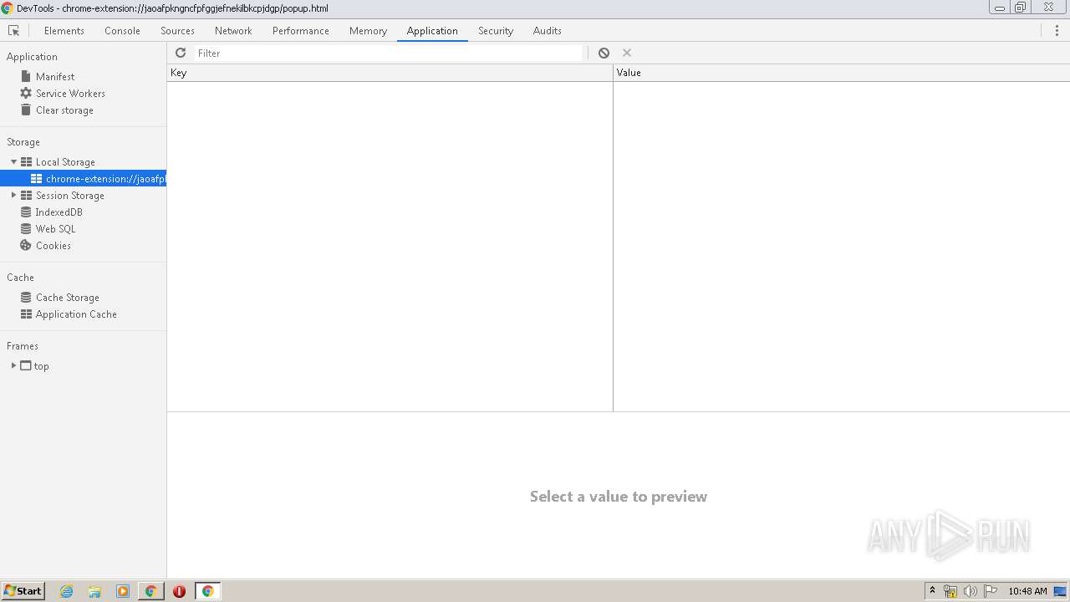
Task: Open the Security tab
Action: (496, 30)
